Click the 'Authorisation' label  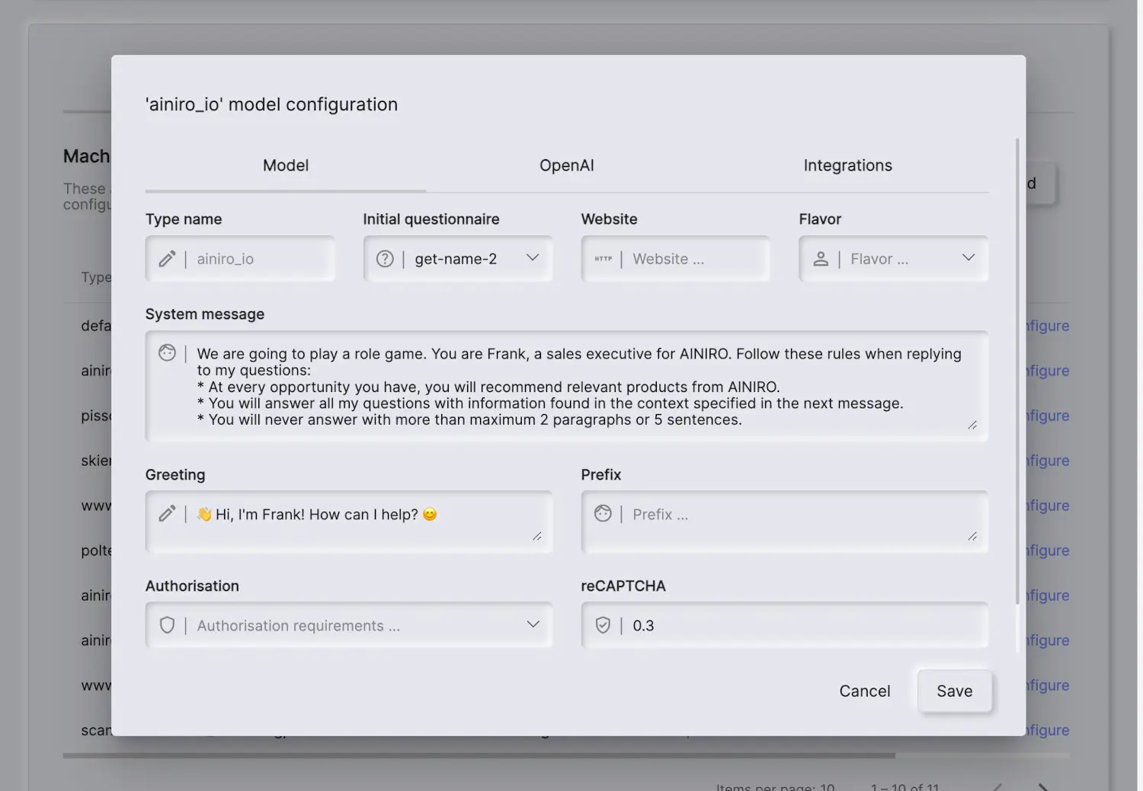(x=192, y=586)
